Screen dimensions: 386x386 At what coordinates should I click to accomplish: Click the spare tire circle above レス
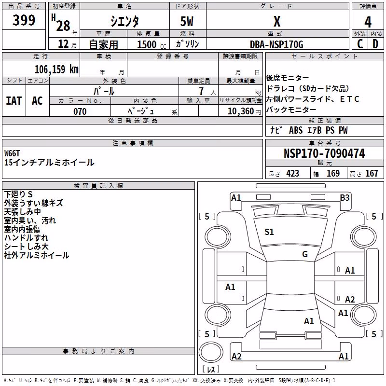[x=211, y=352]
